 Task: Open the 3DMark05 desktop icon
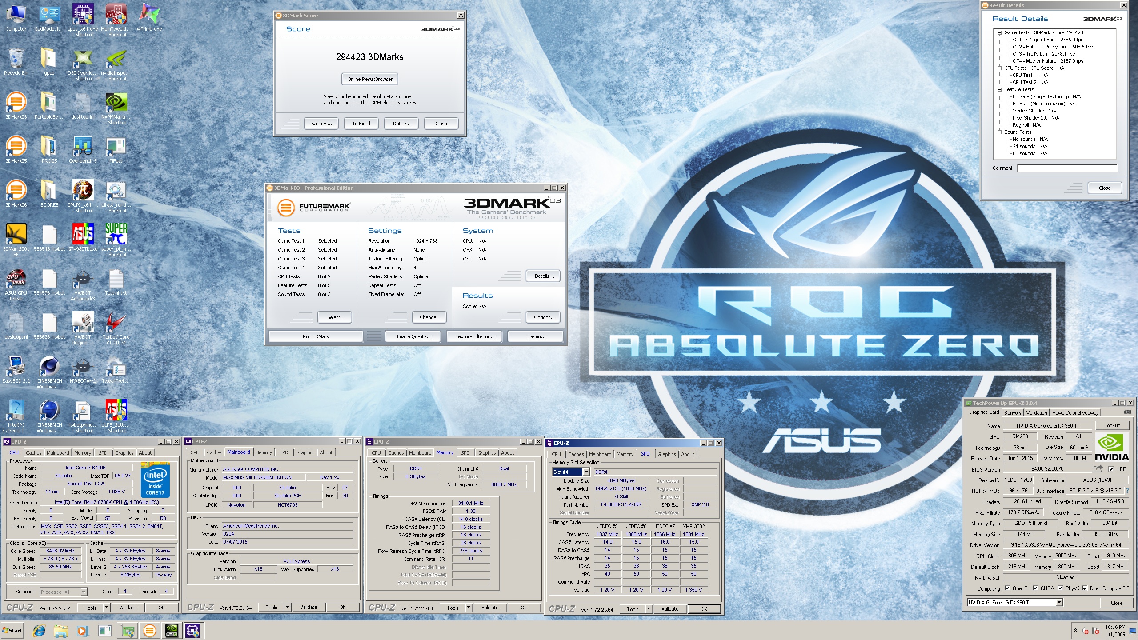[16, 149]
